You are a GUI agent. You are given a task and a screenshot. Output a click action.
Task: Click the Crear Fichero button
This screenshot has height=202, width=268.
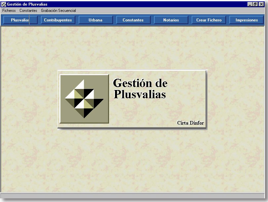coord(209,20)
